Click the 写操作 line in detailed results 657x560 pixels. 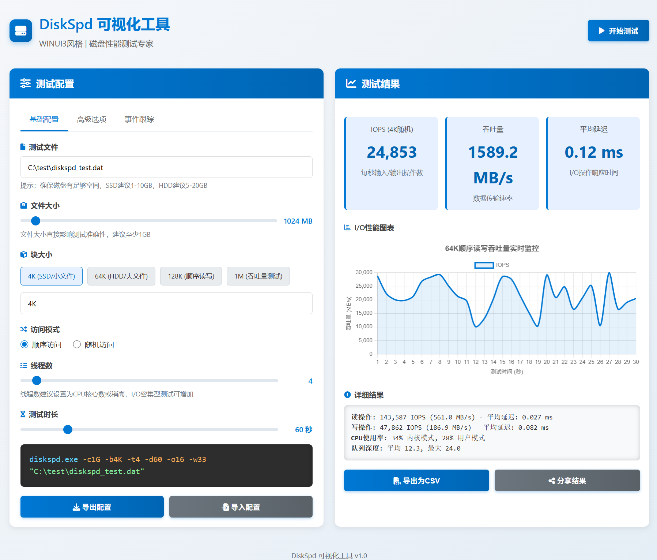coord(450,428)
